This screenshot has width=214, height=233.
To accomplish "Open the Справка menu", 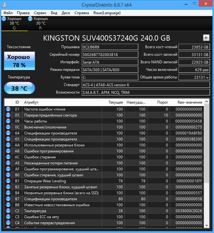I will click(82, 13).
